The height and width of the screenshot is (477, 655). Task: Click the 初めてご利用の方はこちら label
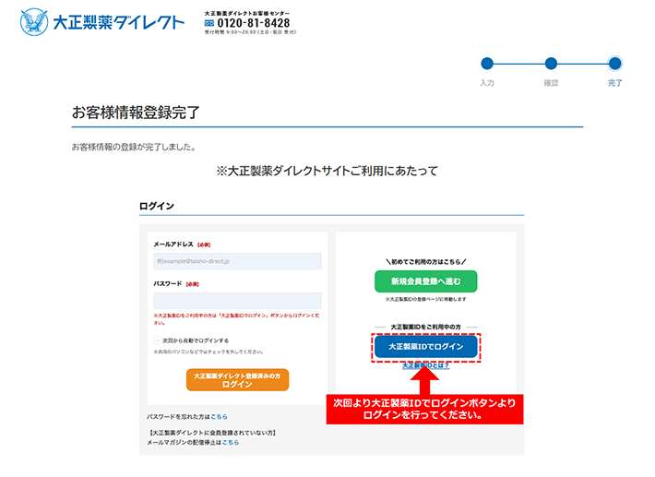click(425, 262)
